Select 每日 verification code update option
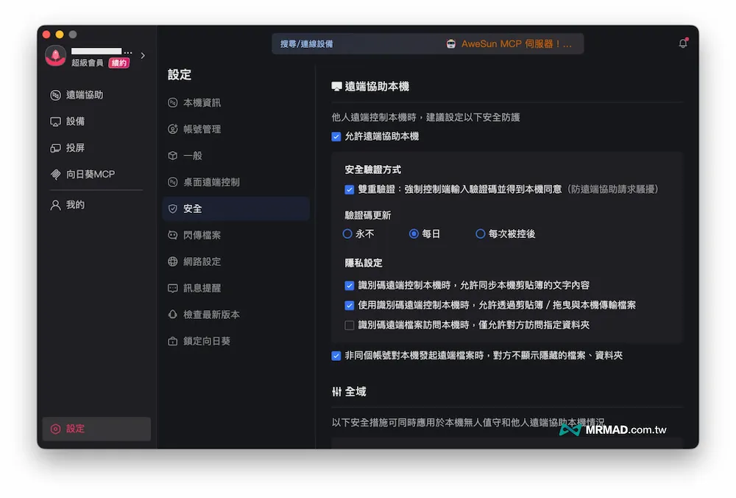The height and width of the screenshot is (498, 736). click(414, 234)
